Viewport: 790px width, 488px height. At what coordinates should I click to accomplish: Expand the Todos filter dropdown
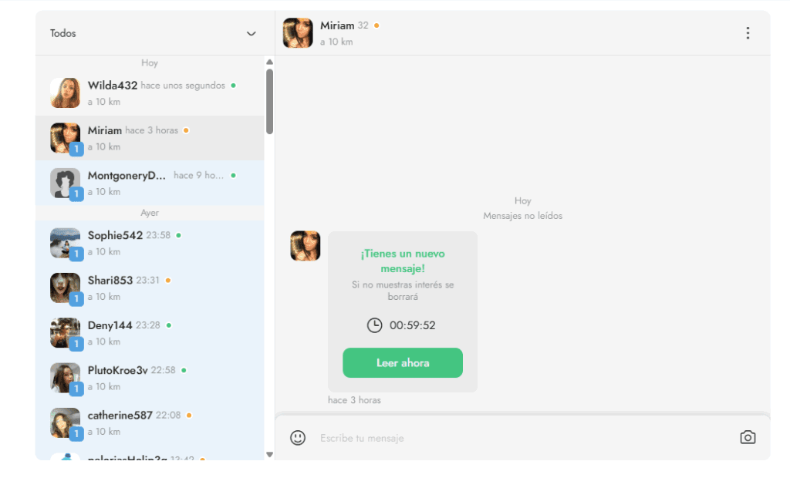pos(153,33)
